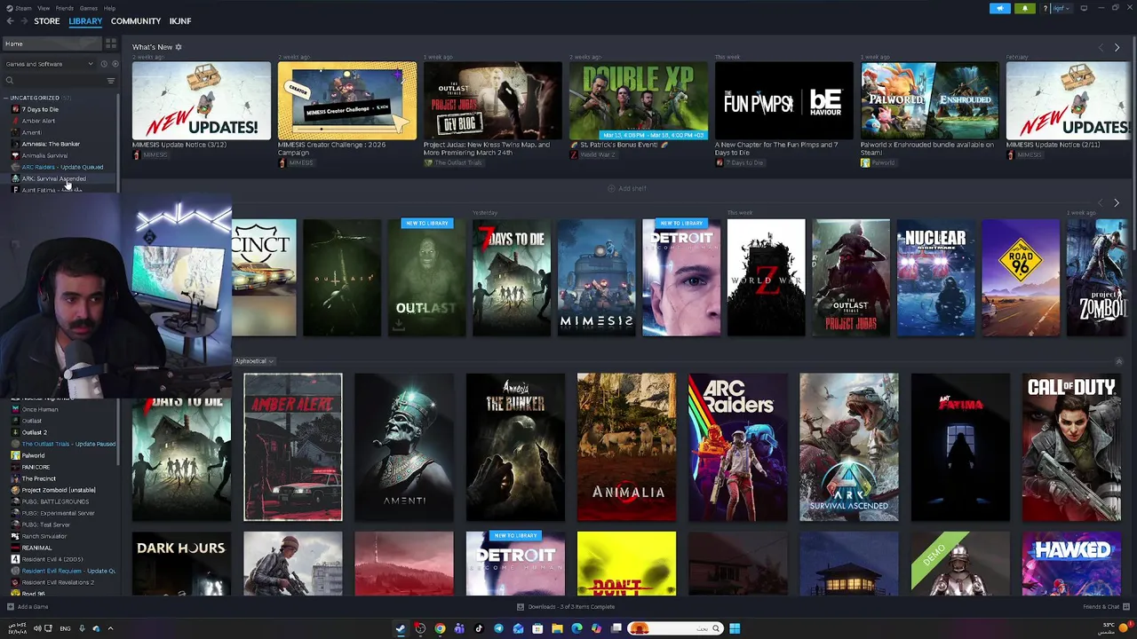Screen dimensions: 1137x639
Task: Select Resident Evil 4 (2005) entry
Action: tap(52, 559)
